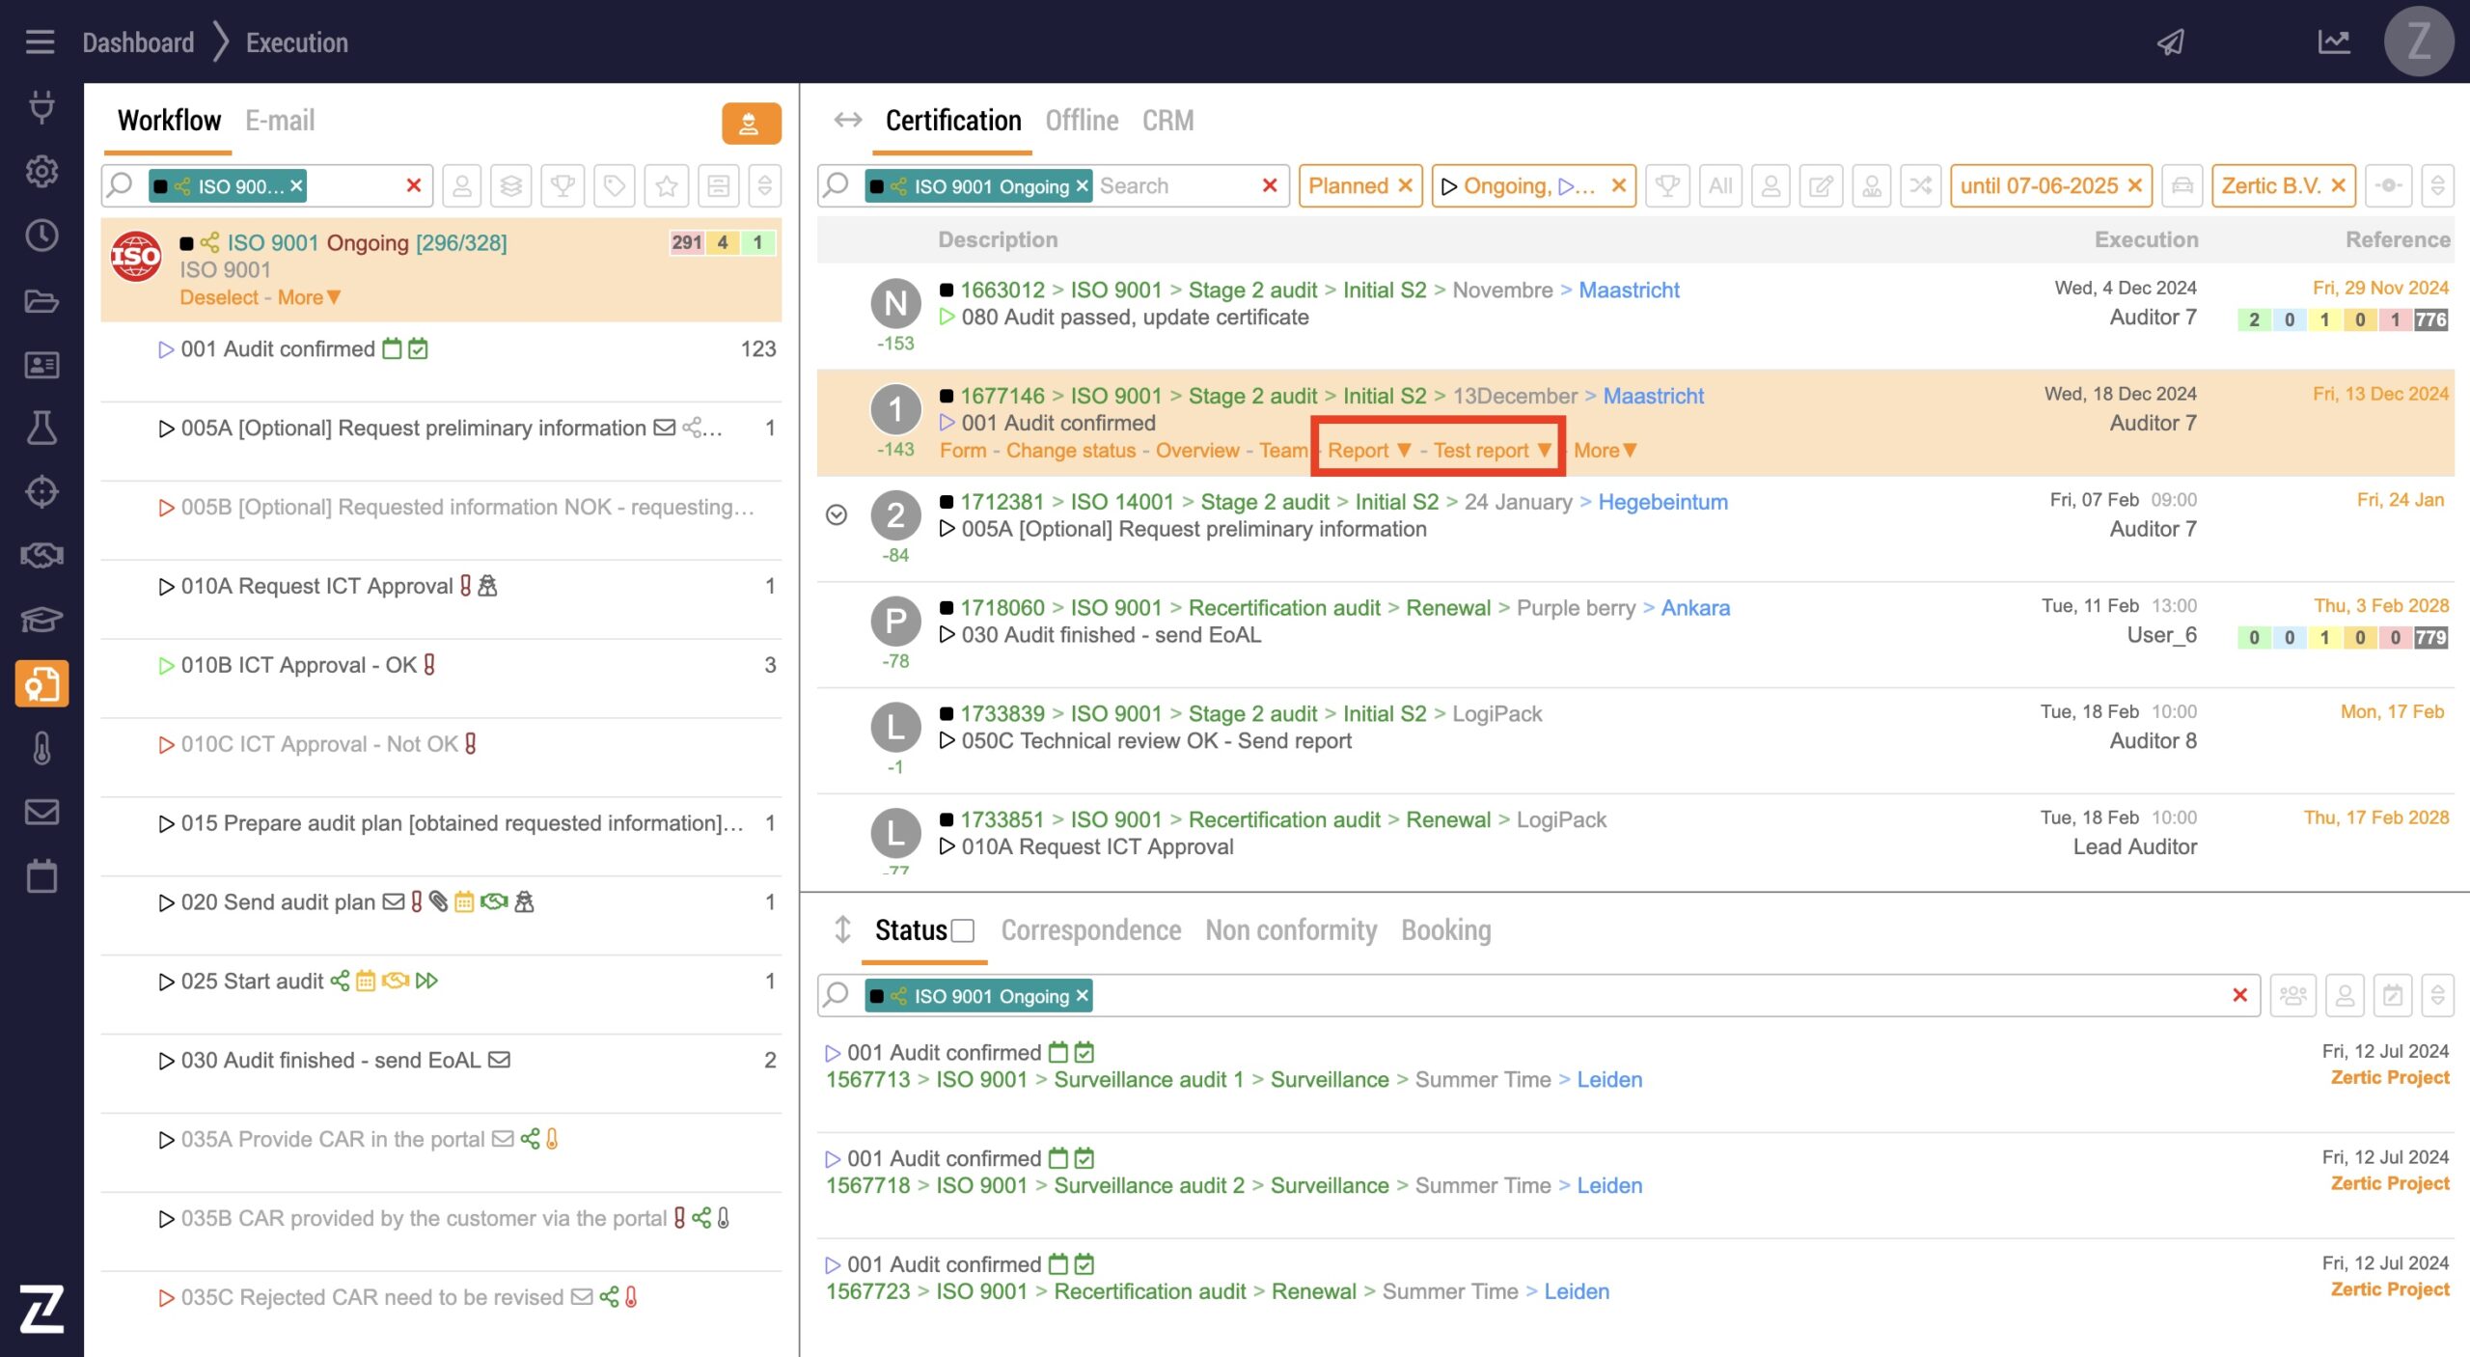Viewport: 2470px width, 1357px height.
Task: Toggle the Status tab checkbox
Action: [x=962, y=931]
